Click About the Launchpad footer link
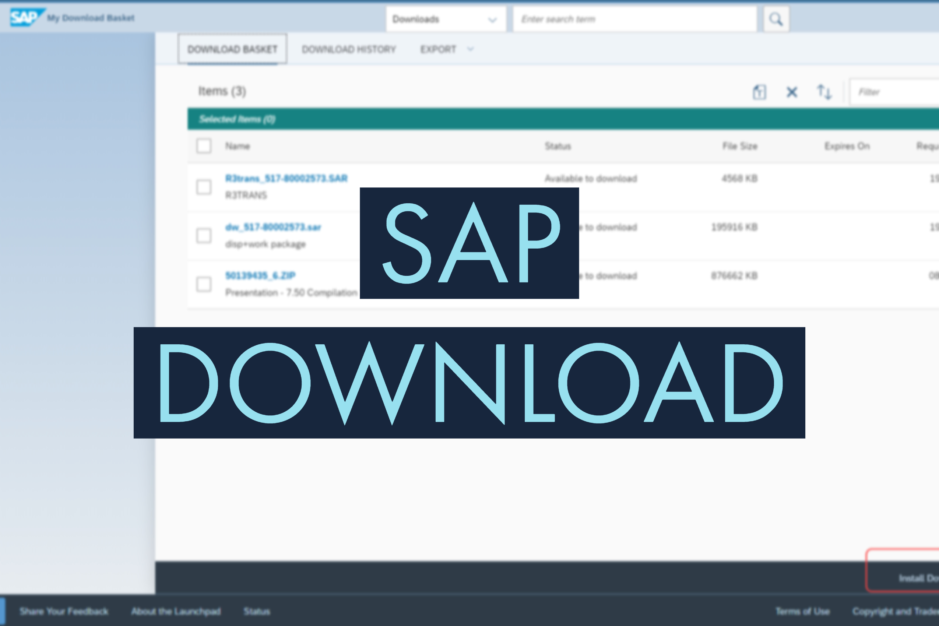This screenshot has width=939, height=626. point(176,611)
